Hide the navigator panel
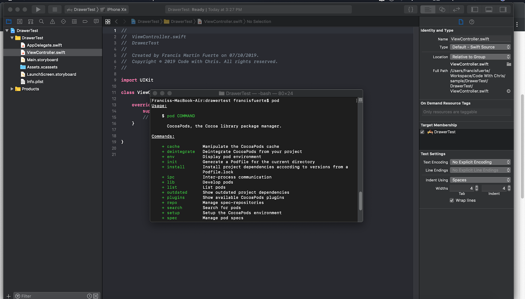Viewport: 525px width, 299px height. [x=474, y=10]
